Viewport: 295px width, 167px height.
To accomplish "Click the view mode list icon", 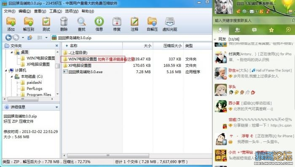I will [40, 38].
